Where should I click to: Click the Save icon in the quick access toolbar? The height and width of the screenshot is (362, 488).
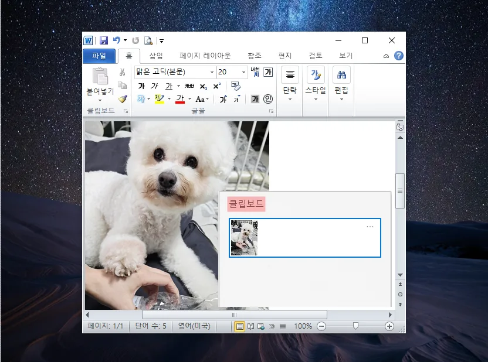(x=104, y=40)
